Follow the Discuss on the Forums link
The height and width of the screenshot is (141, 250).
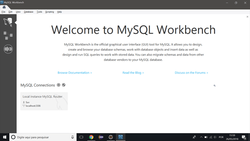(x=191, y=73)
